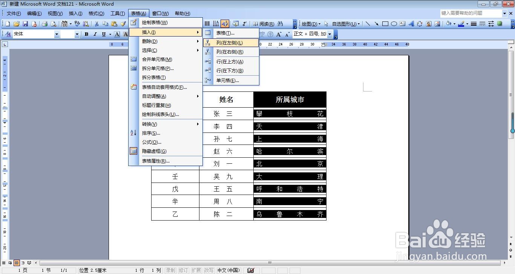The image size is (515, 274).
Task: Click the 阅读(R) reading mode button
Action: [264, 24]
